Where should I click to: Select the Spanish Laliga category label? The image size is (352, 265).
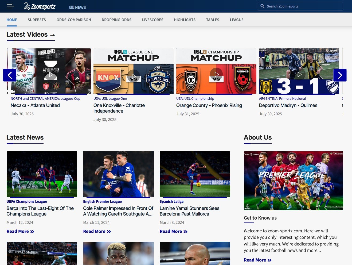pyautogui.click(x=171, y=201)
